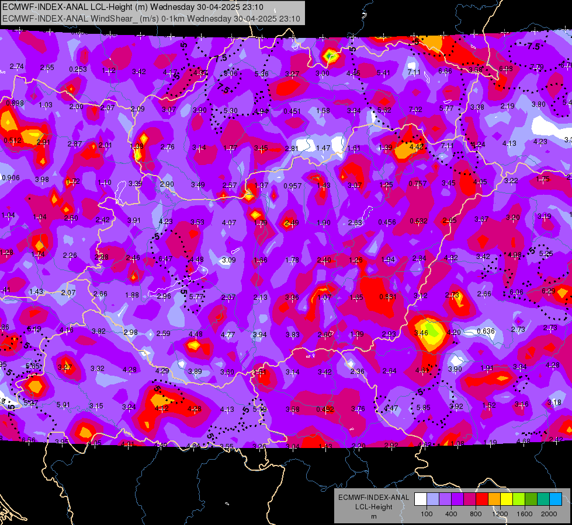
Task: Click the LCL-Height title line at top
Action: [133, 7]
